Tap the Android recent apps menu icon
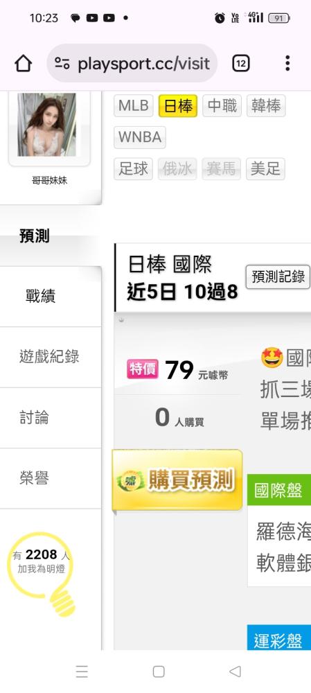 82,672
